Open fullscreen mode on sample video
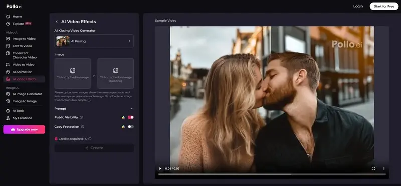The width and height of the screenshot is (401, 186). (374, 168)
